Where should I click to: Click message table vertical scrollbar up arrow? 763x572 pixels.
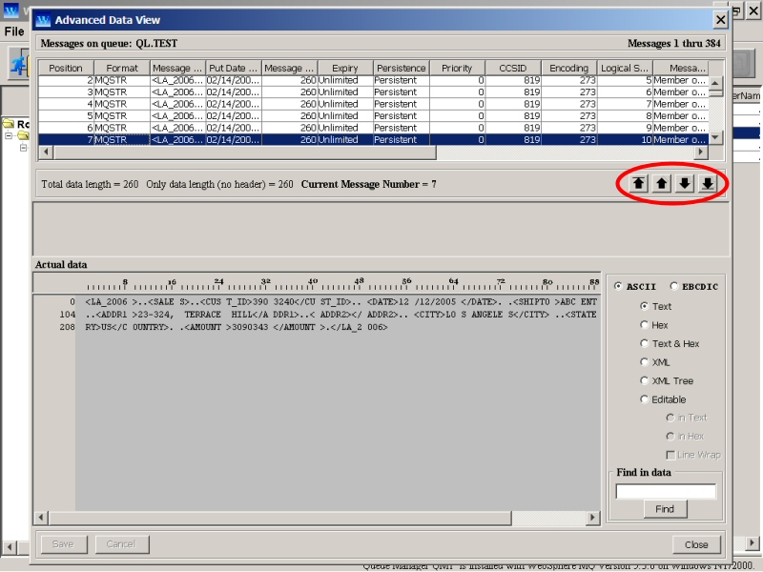pos(714,83)
